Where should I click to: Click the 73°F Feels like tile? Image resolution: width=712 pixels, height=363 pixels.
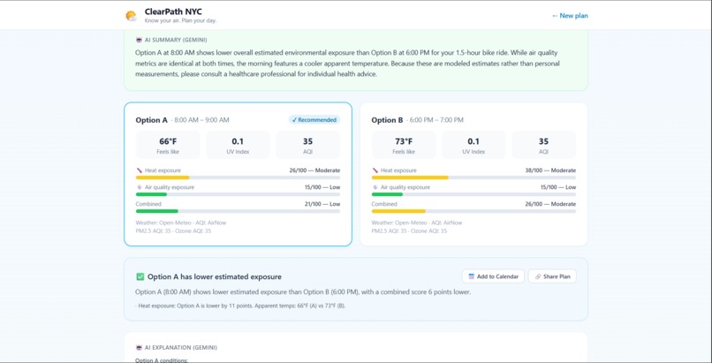coord(403,145)
